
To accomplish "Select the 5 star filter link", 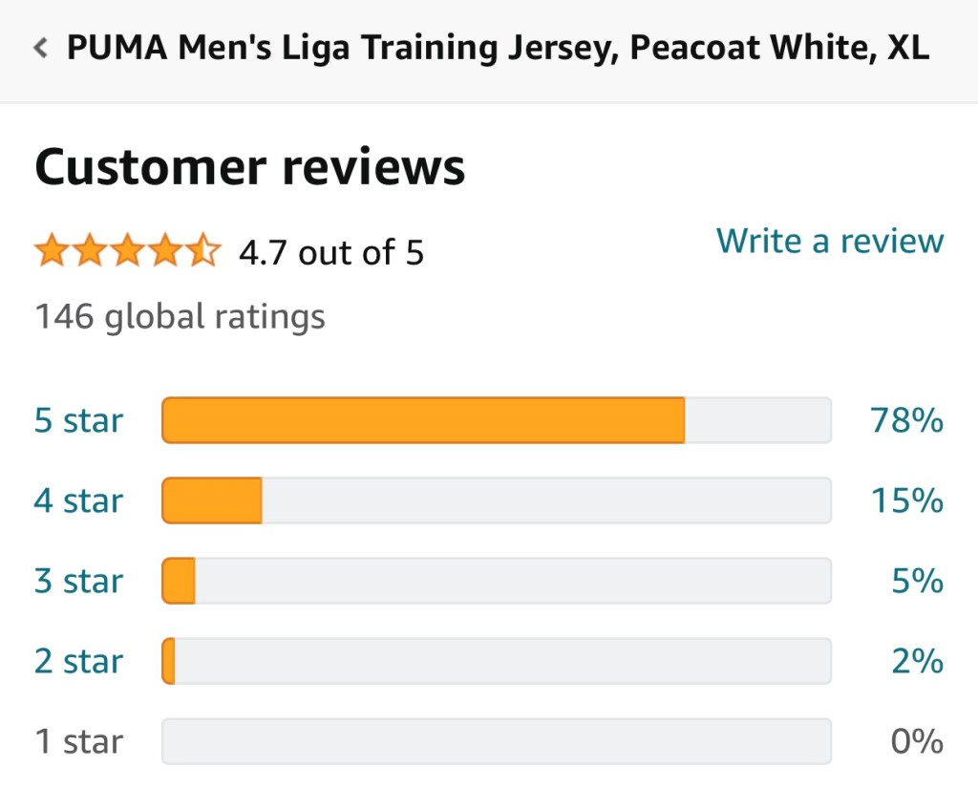I will (x=78, y=420).
